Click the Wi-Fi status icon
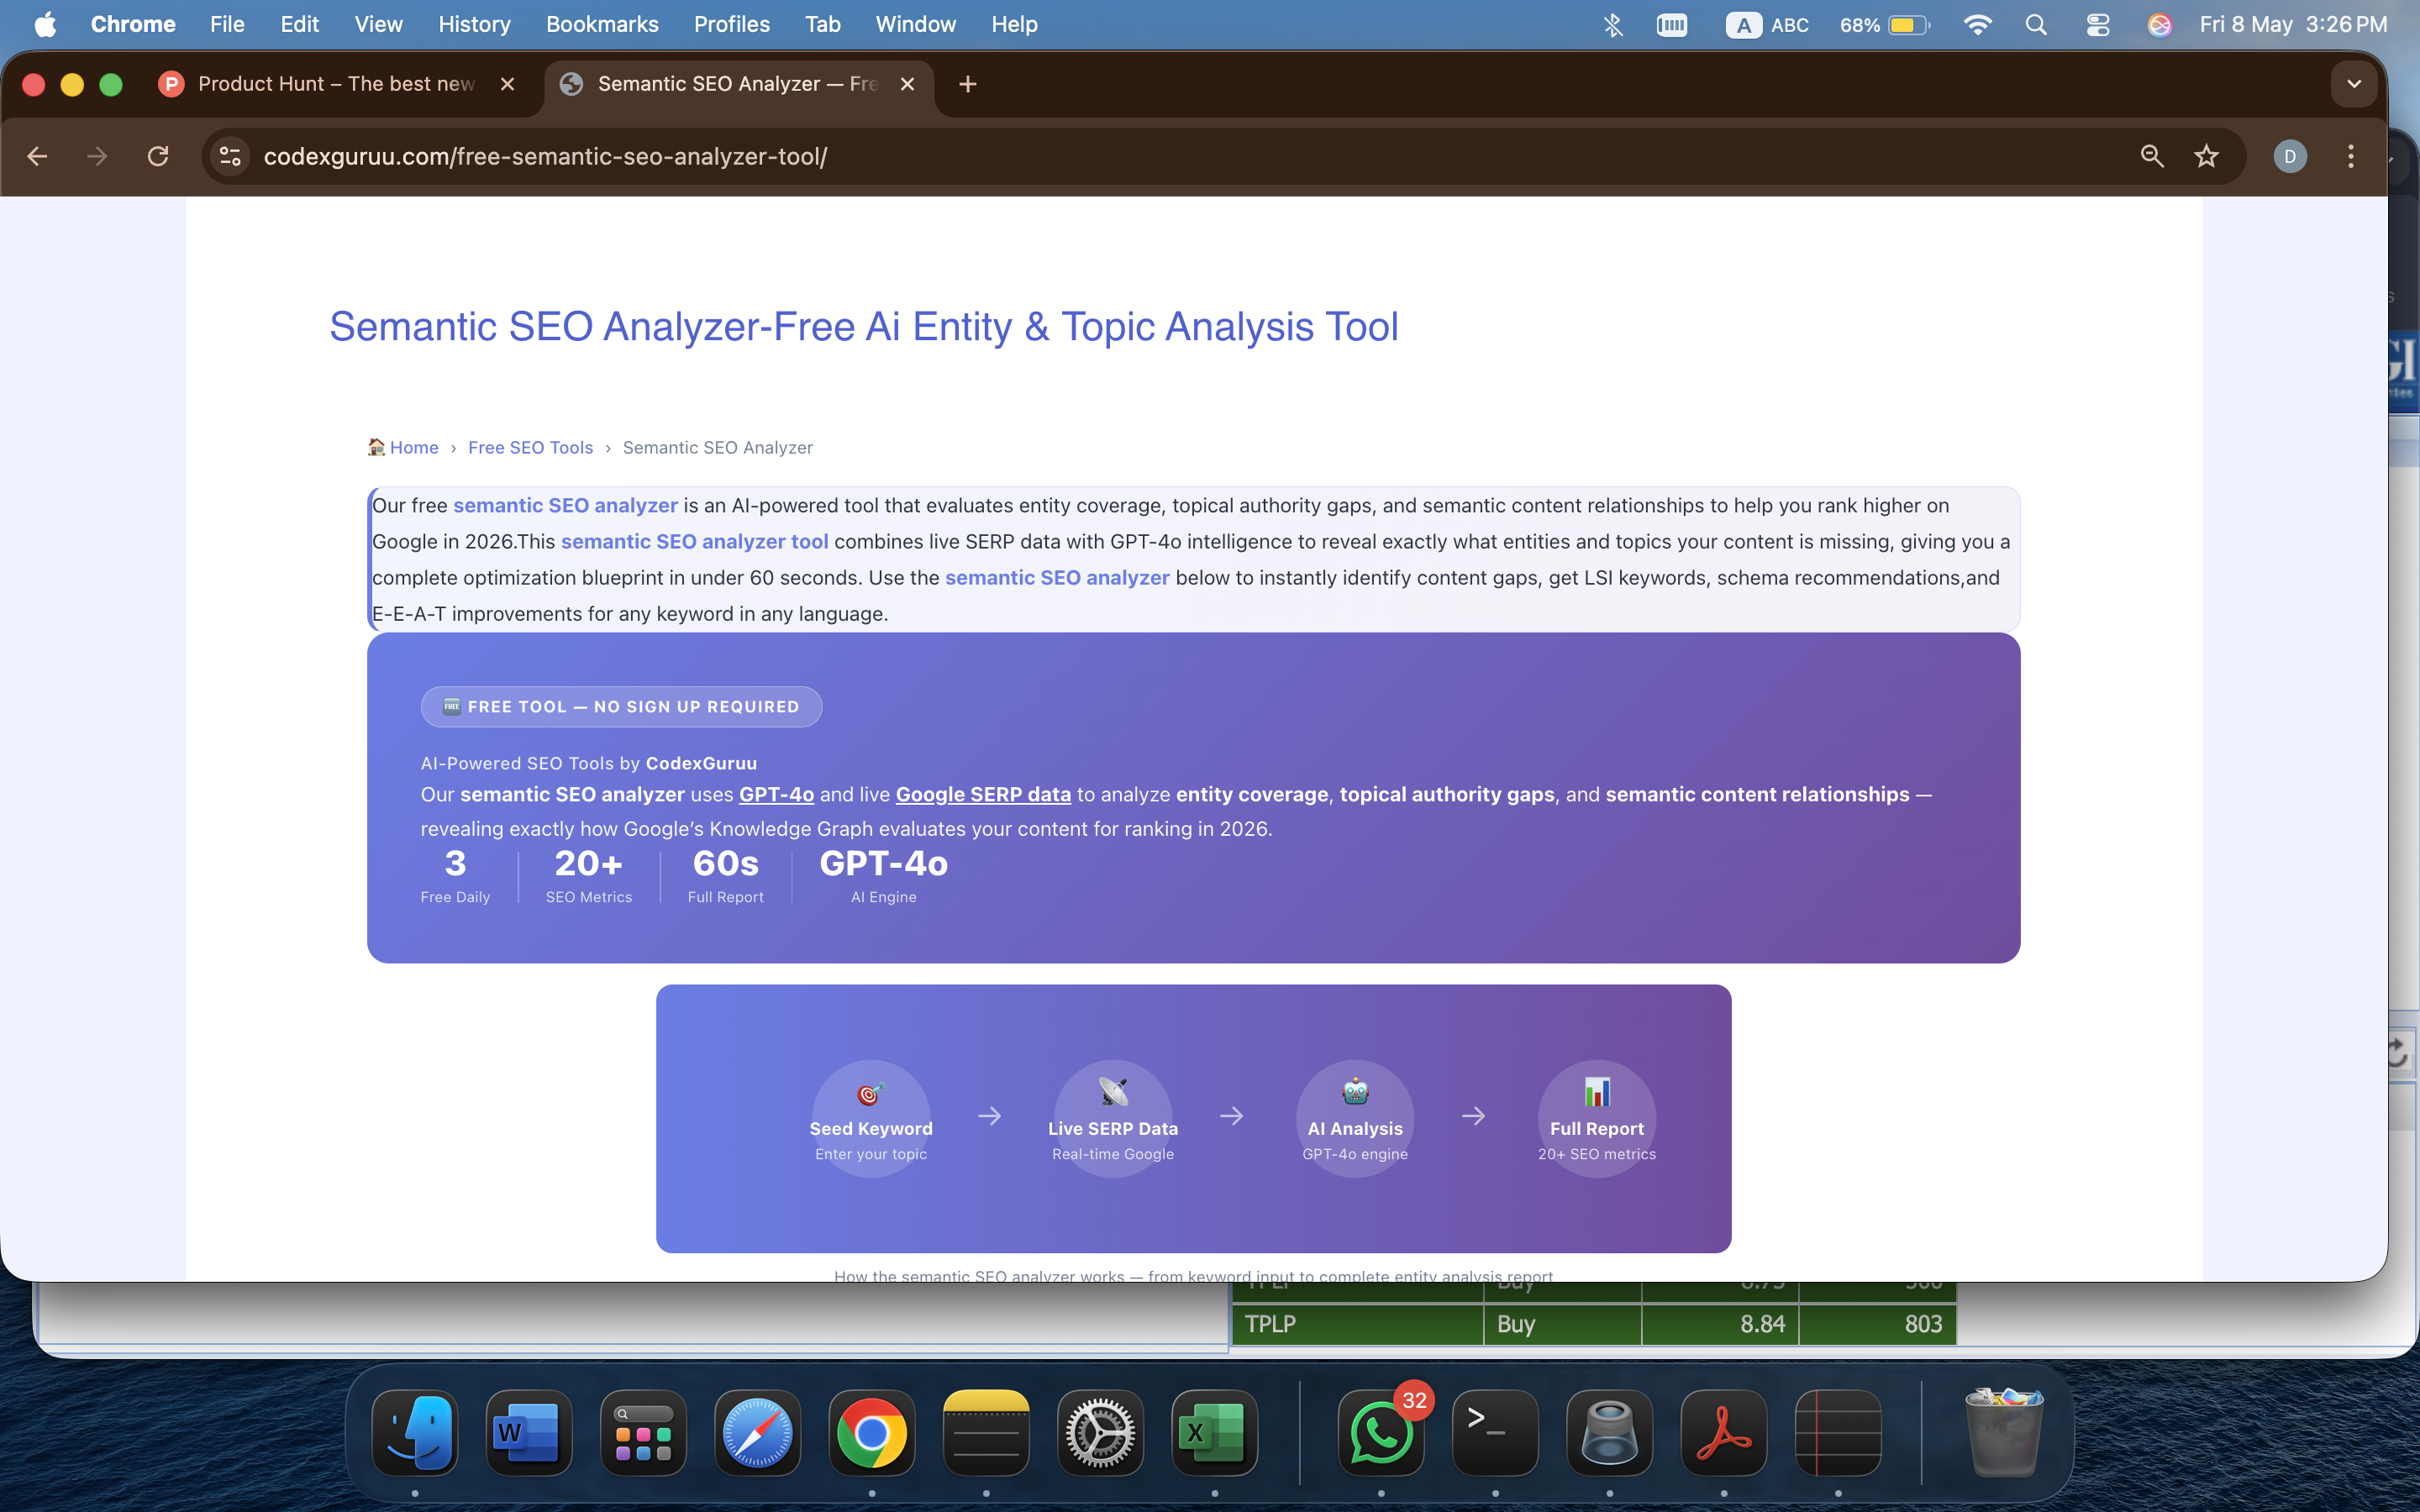 [1977, 24]
